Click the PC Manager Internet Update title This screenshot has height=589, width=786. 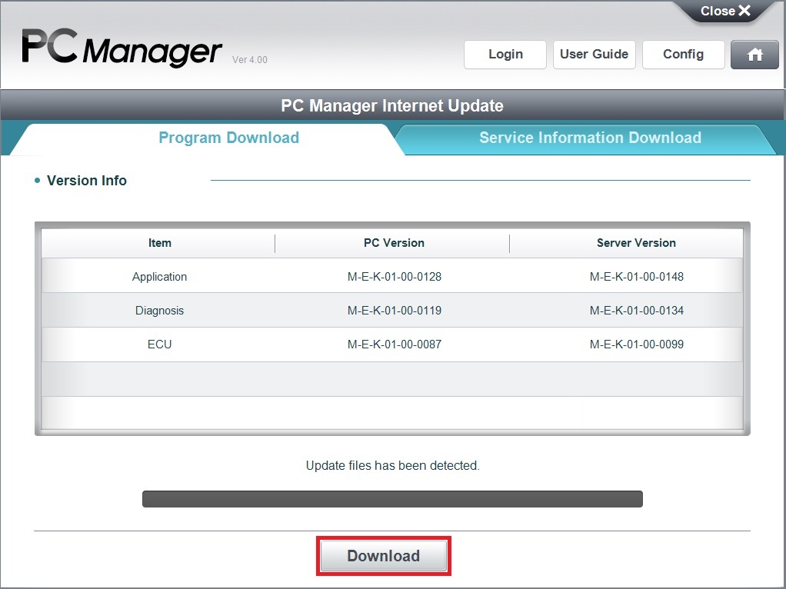(x=392, y=106)
